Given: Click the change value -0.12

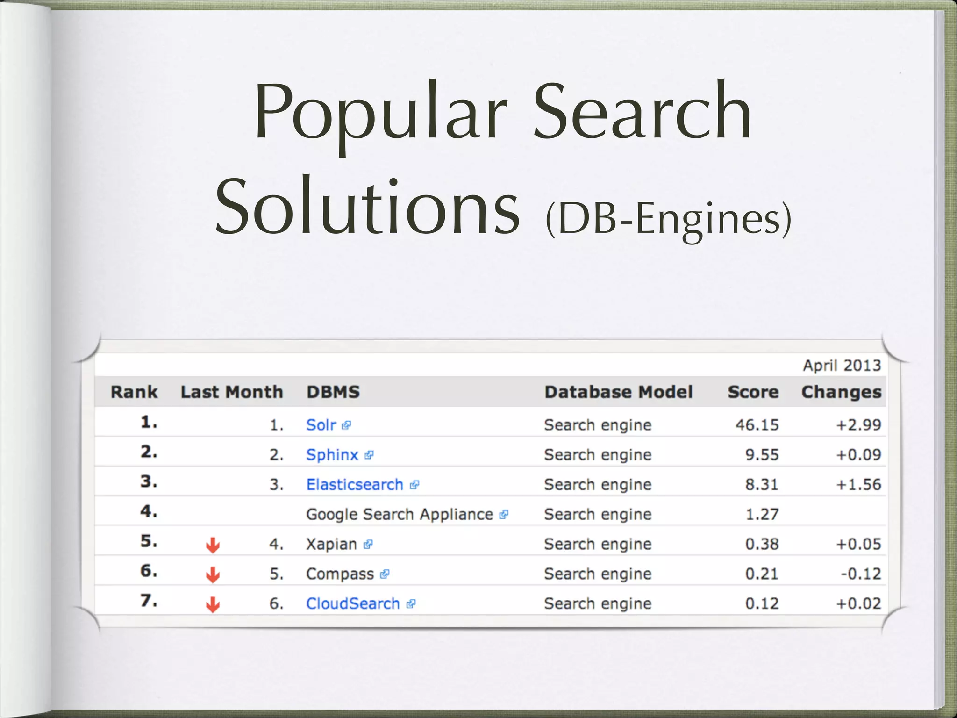Looking at the screenshot, I should (x=861, y=574).
